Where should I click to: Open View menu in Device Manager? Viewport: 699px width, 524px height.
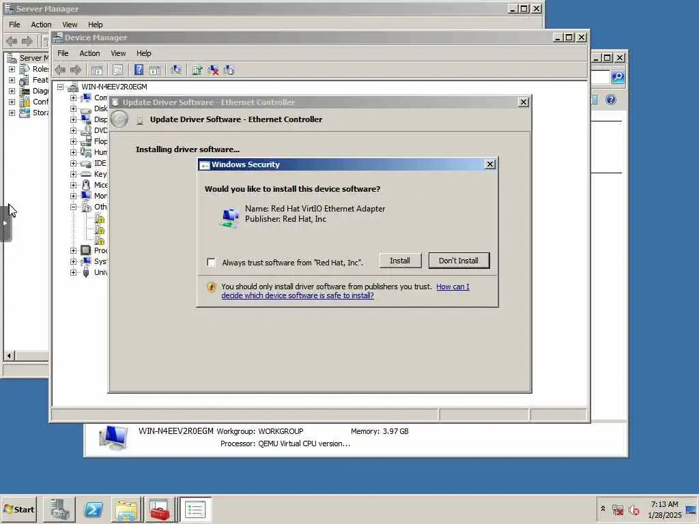(x=118, y=53)
